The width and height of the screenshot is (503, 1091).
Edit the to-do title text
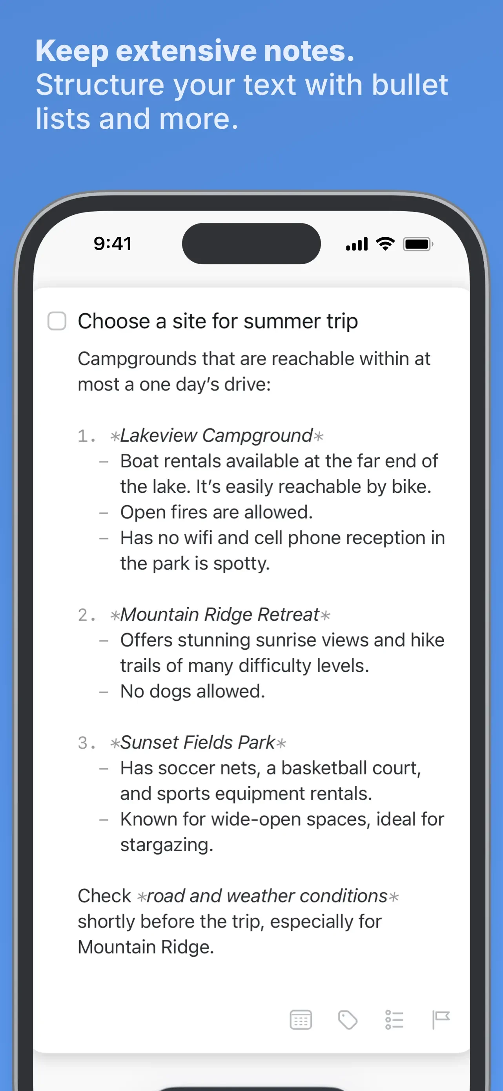click(218, 321)
